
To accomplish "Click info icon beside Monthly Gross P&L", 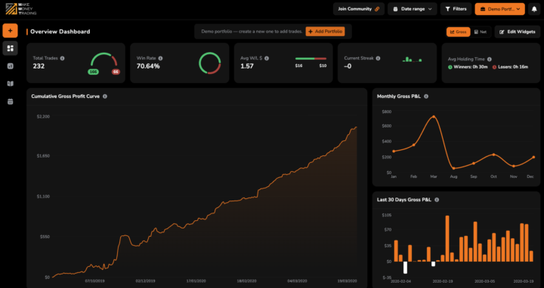I will [426, 97].
